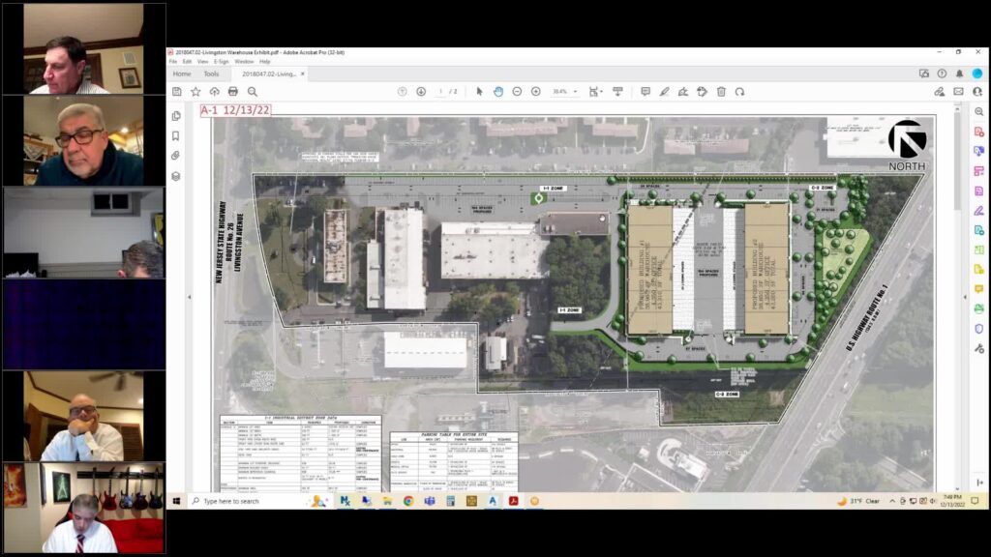This screenshot has width=991, height=557.
Task: Click the page number input field
Action: [441, 92]
